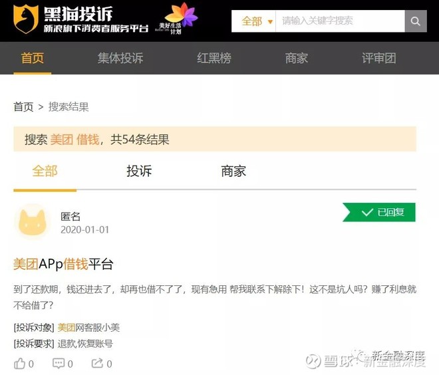Screen dimensions: 439x375
Task: Click the complaint description paragraph
Action: [x=215, y=297]
